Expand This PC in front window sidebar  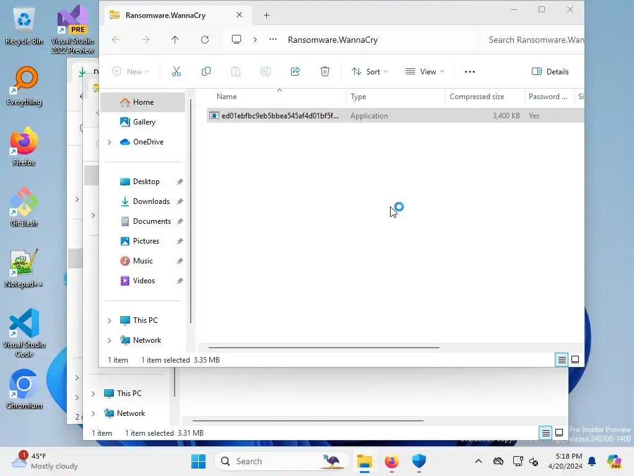[x=109, y=320]
